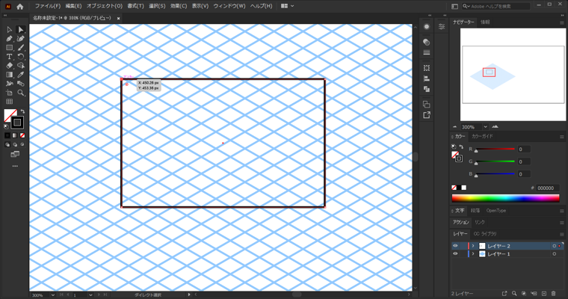Screen dimensions: 568x299
Task: Create new sublayer icon in Layers panel
Action: tap(534, 294)
